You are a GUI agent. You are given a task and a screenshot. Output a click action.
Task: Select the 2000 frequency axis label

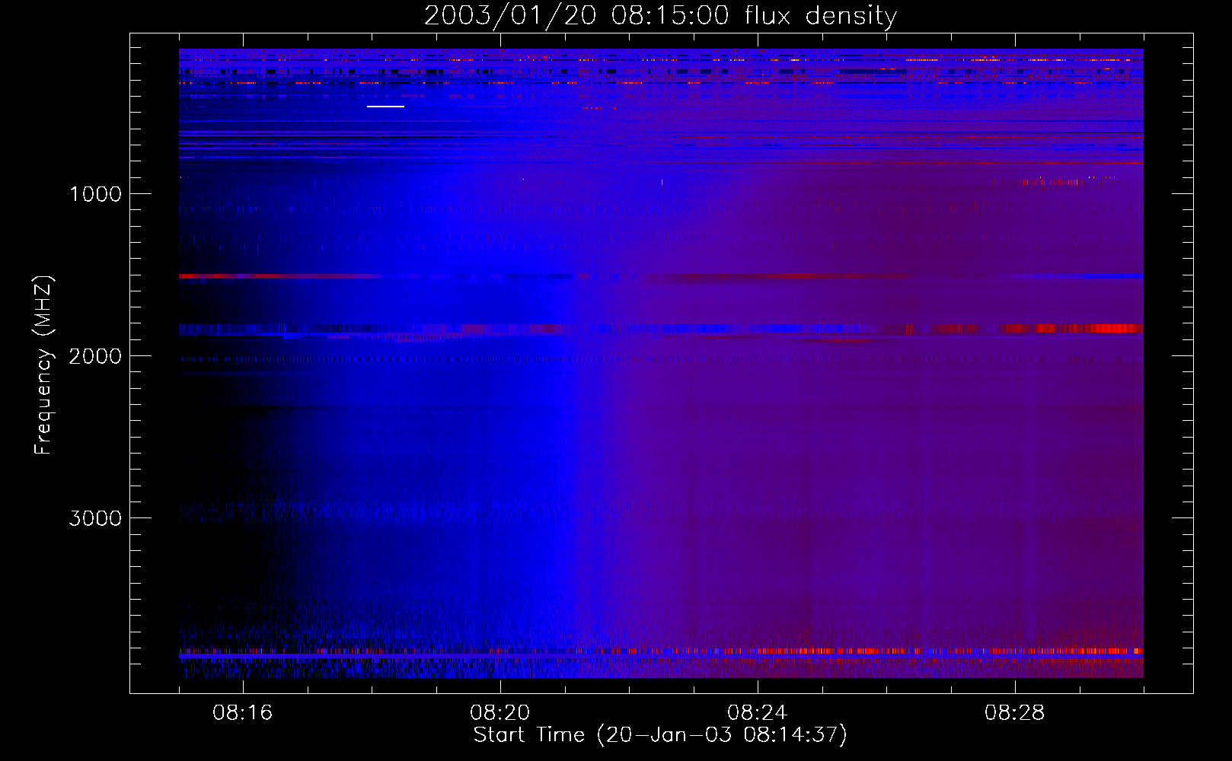pyautogui.click(x=95, y=356)
